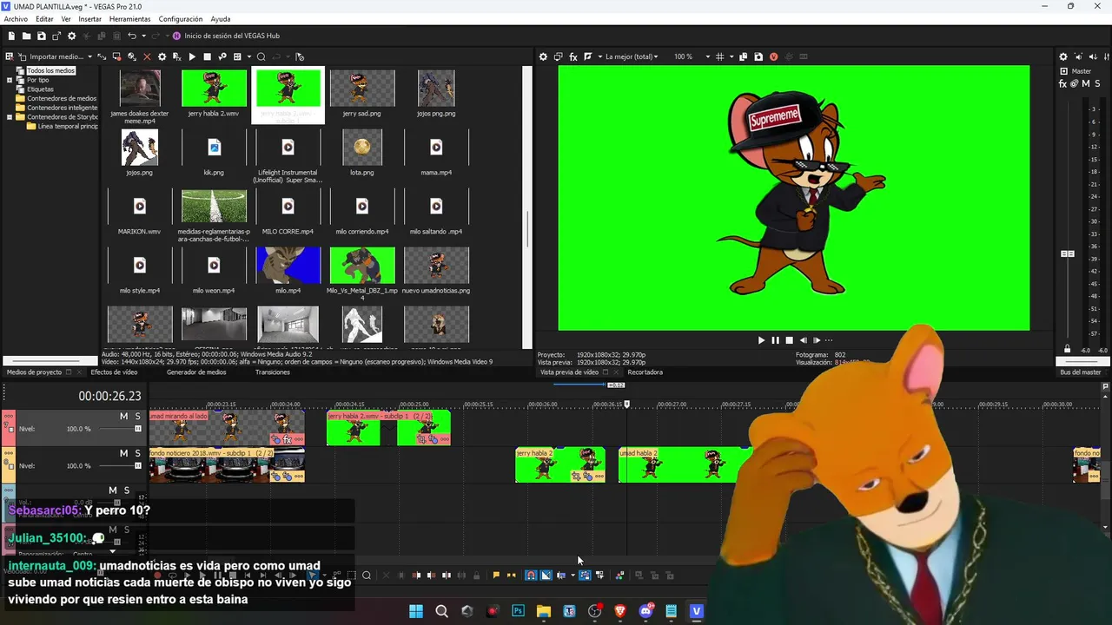Select jerry habla 2.wmv thumbnail
The width and height of the screenshot is (1112, 625).
214,89
